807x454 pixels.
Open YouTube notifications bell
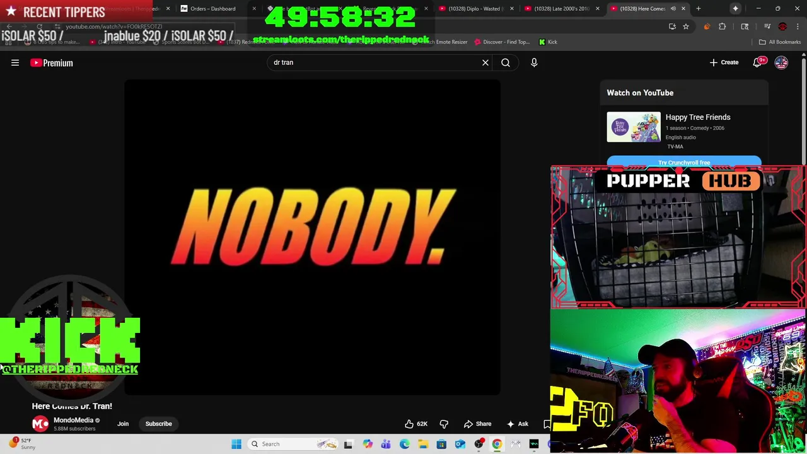click(758, 62)
